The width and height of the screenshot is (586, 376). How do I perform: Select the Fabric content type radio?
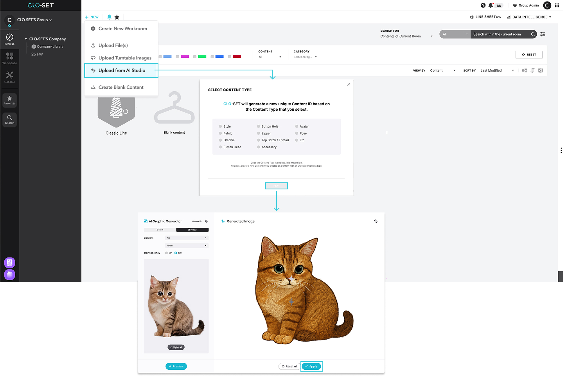[x=220, y=133]
